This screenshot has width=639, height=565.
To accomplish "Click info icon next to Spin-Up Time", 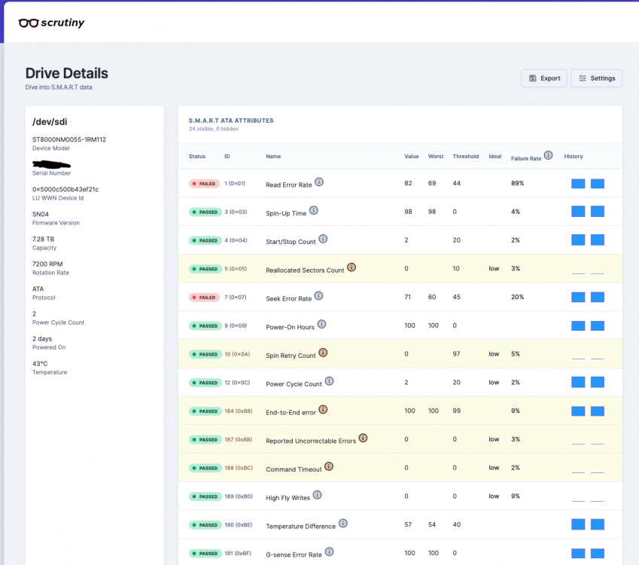I will [313, 210].
